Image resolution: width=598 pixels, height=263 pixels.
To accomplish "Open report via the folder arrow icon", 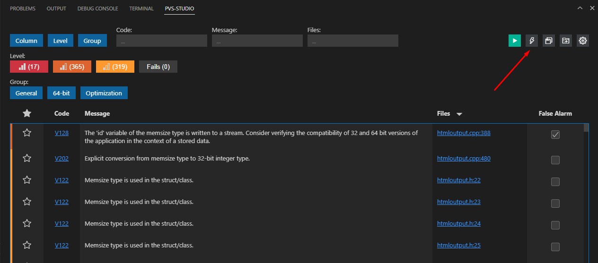I will pyautogui.click(x=566, y=41).
